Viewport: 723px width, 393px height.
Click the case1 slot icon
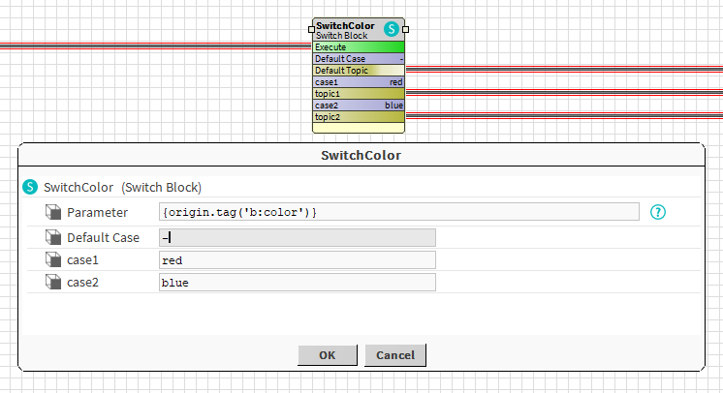(x=52, y=259)
